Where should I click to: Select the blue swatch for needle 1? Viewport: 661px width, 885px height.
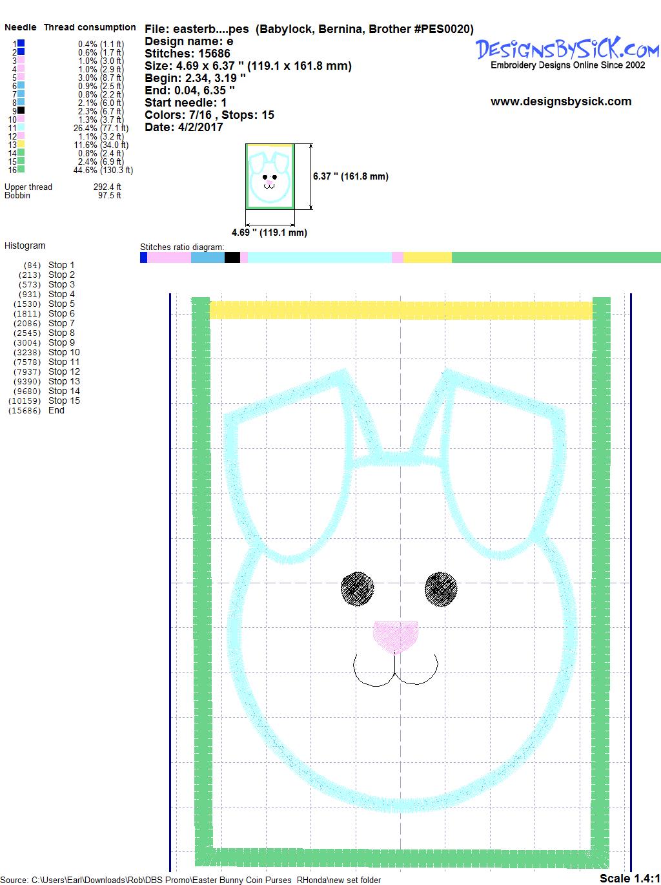click(21, 43)
